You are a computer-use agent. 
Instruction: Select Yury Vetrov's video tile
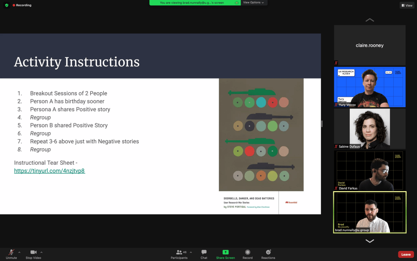pos(370,87)
